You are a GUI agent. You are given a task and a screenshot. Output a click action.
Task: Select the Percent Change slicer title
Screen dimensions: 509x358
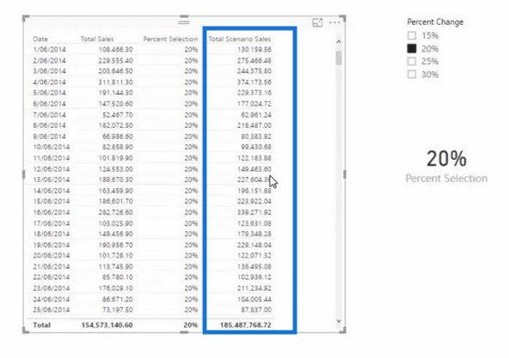coord(435,22)
